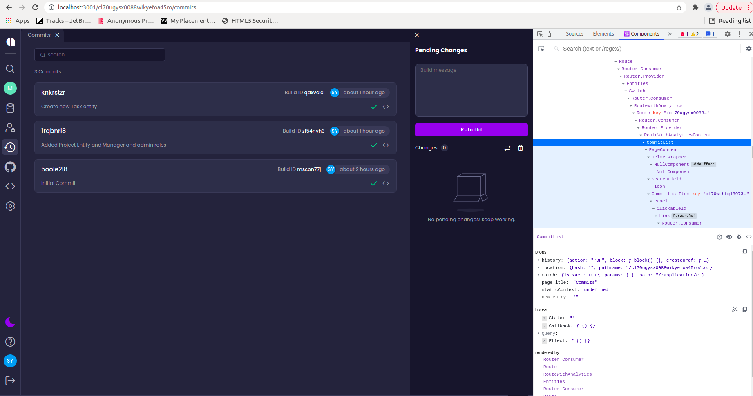Open settings via the gear sidebar icon

(10, 206)
